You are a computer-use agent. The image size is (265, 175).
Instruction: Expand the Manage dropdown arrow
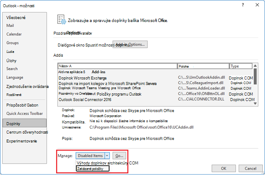(x=107, y=156)
